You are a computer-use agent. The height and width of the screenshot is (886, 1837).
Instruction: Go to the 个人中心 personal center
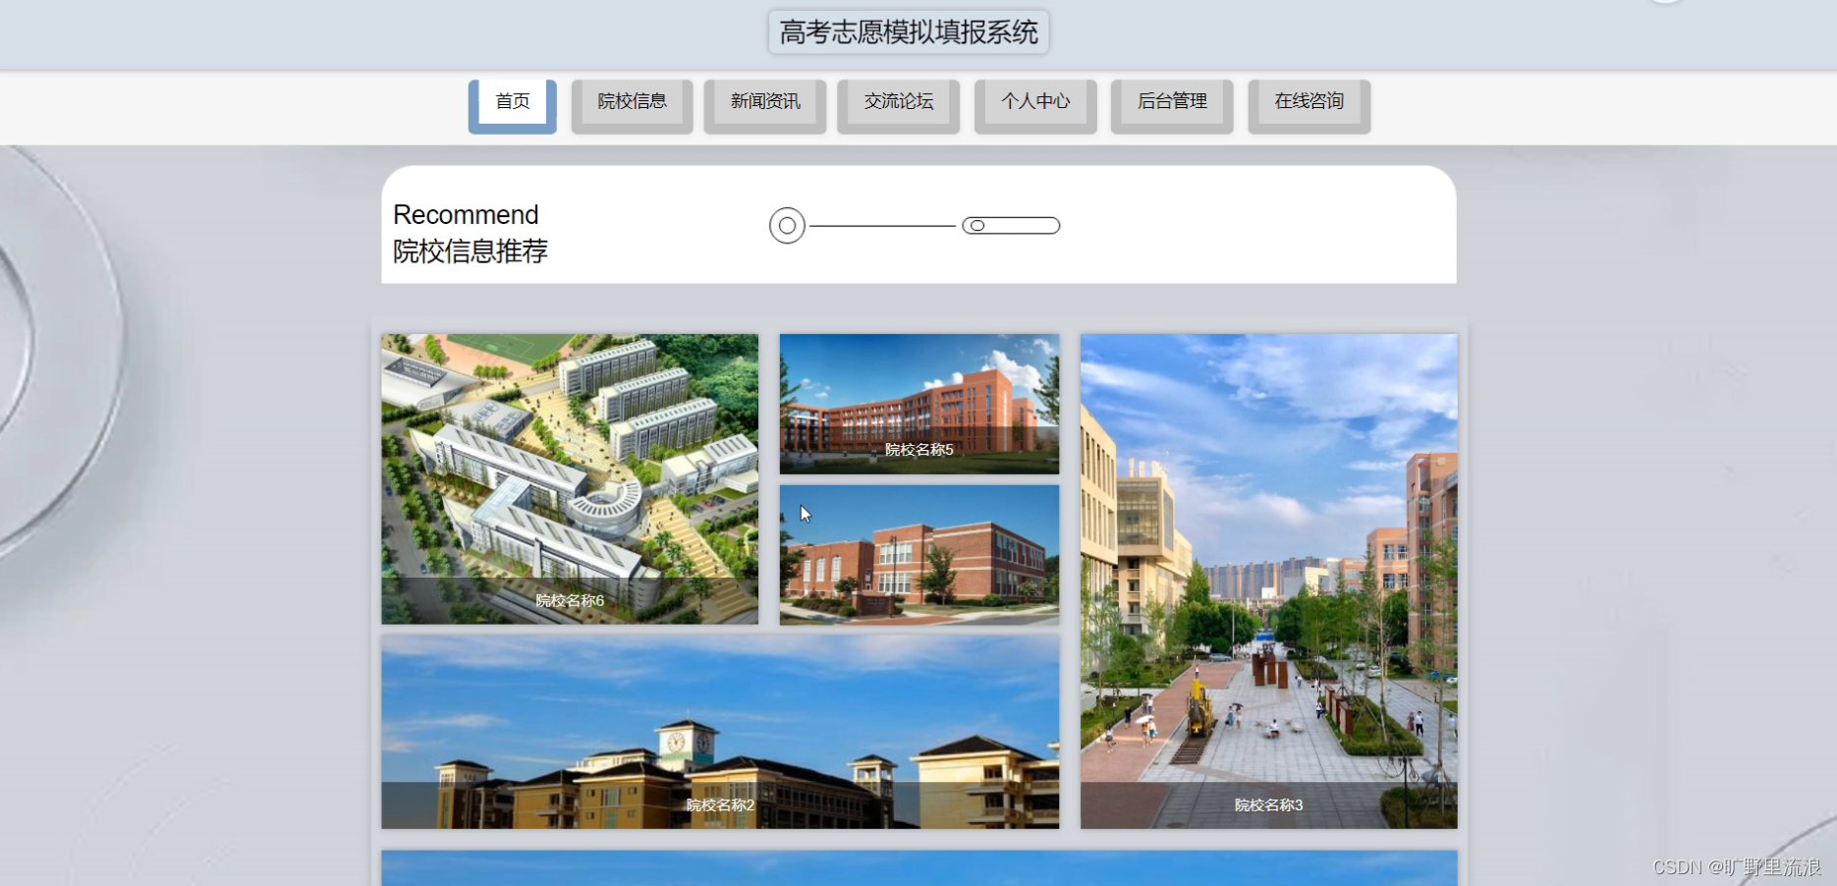click(x=1034, y=101)
